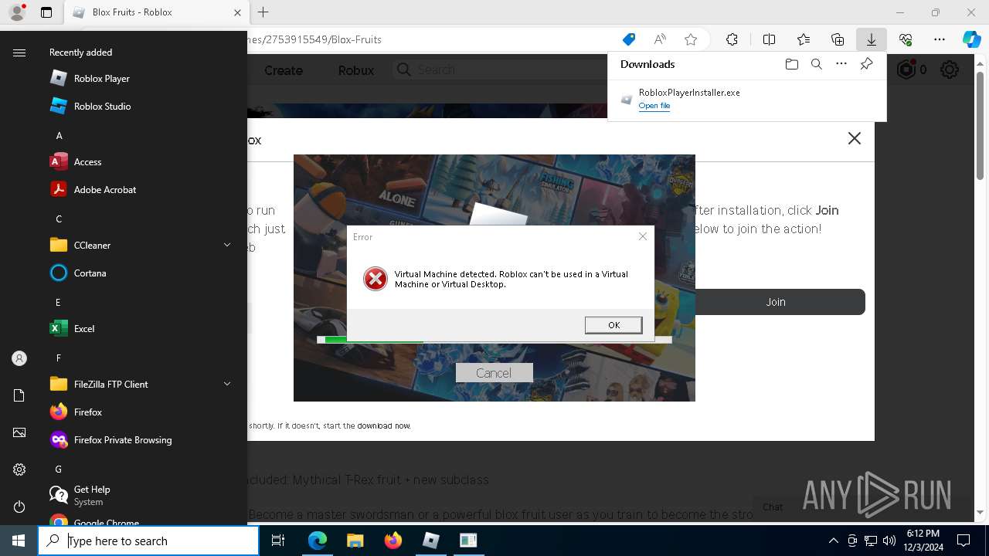
Task: Open Chat button on Roblox page
Action: [x=773, y=507]
